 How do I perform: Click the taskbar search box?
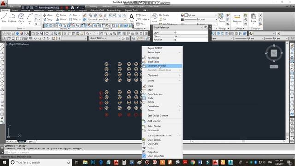click(41, 162)
